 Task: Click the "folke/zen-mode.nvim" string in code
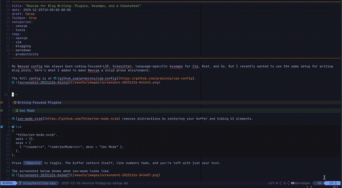[36, 135]
